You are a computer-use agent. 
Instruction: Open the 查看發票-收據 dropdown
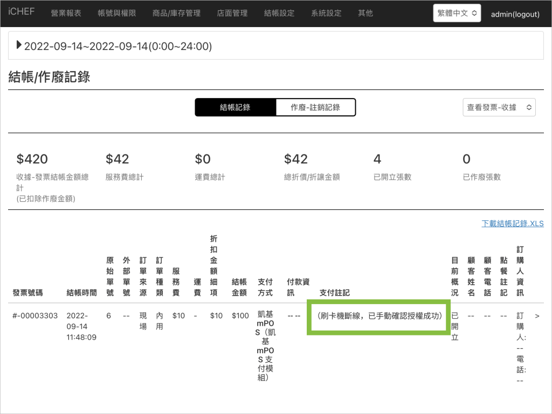click(499, 107)
